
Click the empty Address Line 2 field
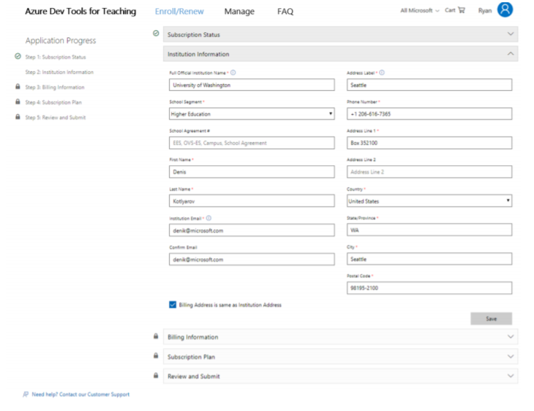(x=429, y=172)
